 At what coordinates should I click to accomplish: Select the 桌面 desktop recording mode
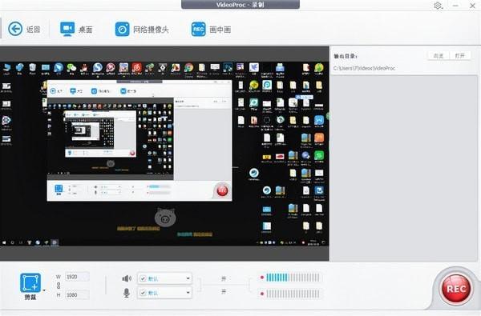76,30
